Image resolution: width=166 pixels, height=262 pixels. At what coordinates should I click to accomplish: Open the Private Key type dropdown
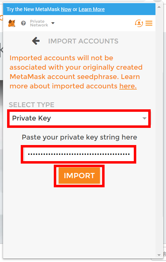79,119
